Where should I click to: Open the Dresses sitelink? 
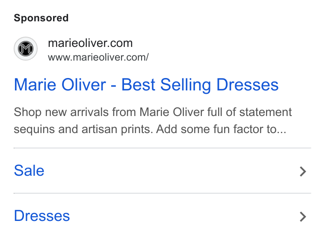(42, 216)
